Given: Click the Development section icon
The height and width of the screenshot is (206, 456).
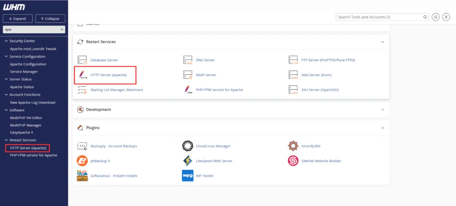Looking at the screenshot, I should 80,109.
